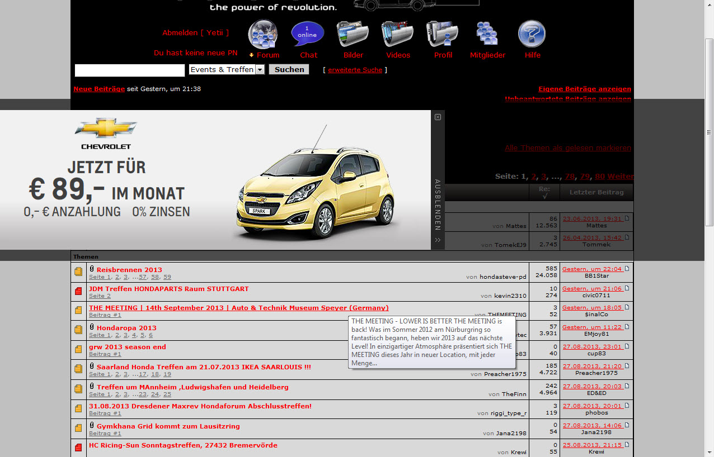Hide the ad via the AUSBLENDEN label
This screenshot has width=714, height=457.
(438, 205)
